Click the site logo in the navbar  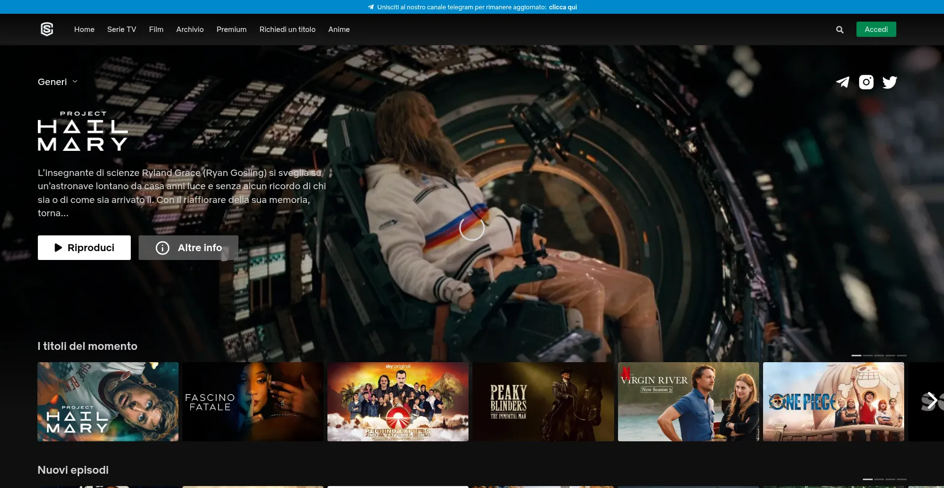47,29
